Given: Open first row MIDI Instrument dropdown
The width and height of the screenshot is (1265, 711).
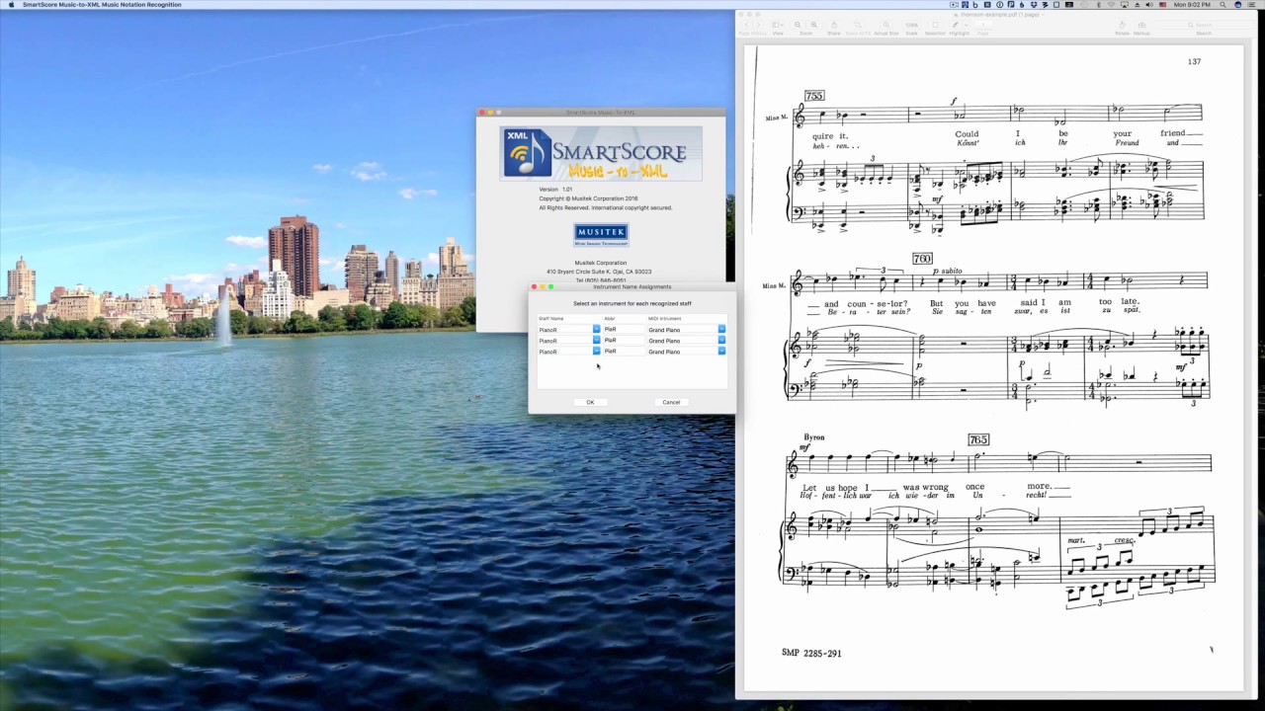Looking at the screenshot, I should point(721,329).
